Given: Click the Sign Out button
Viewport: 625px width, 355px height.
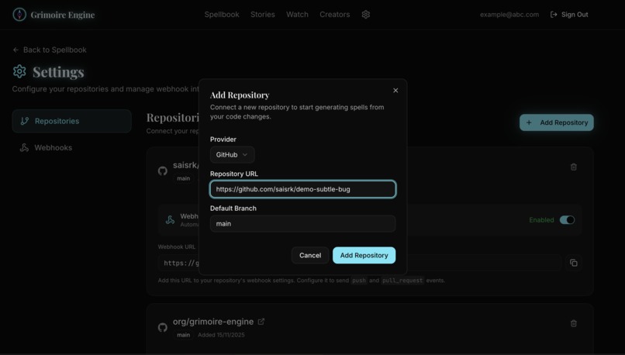Looking at the screenshot, I should click(569, 15).
